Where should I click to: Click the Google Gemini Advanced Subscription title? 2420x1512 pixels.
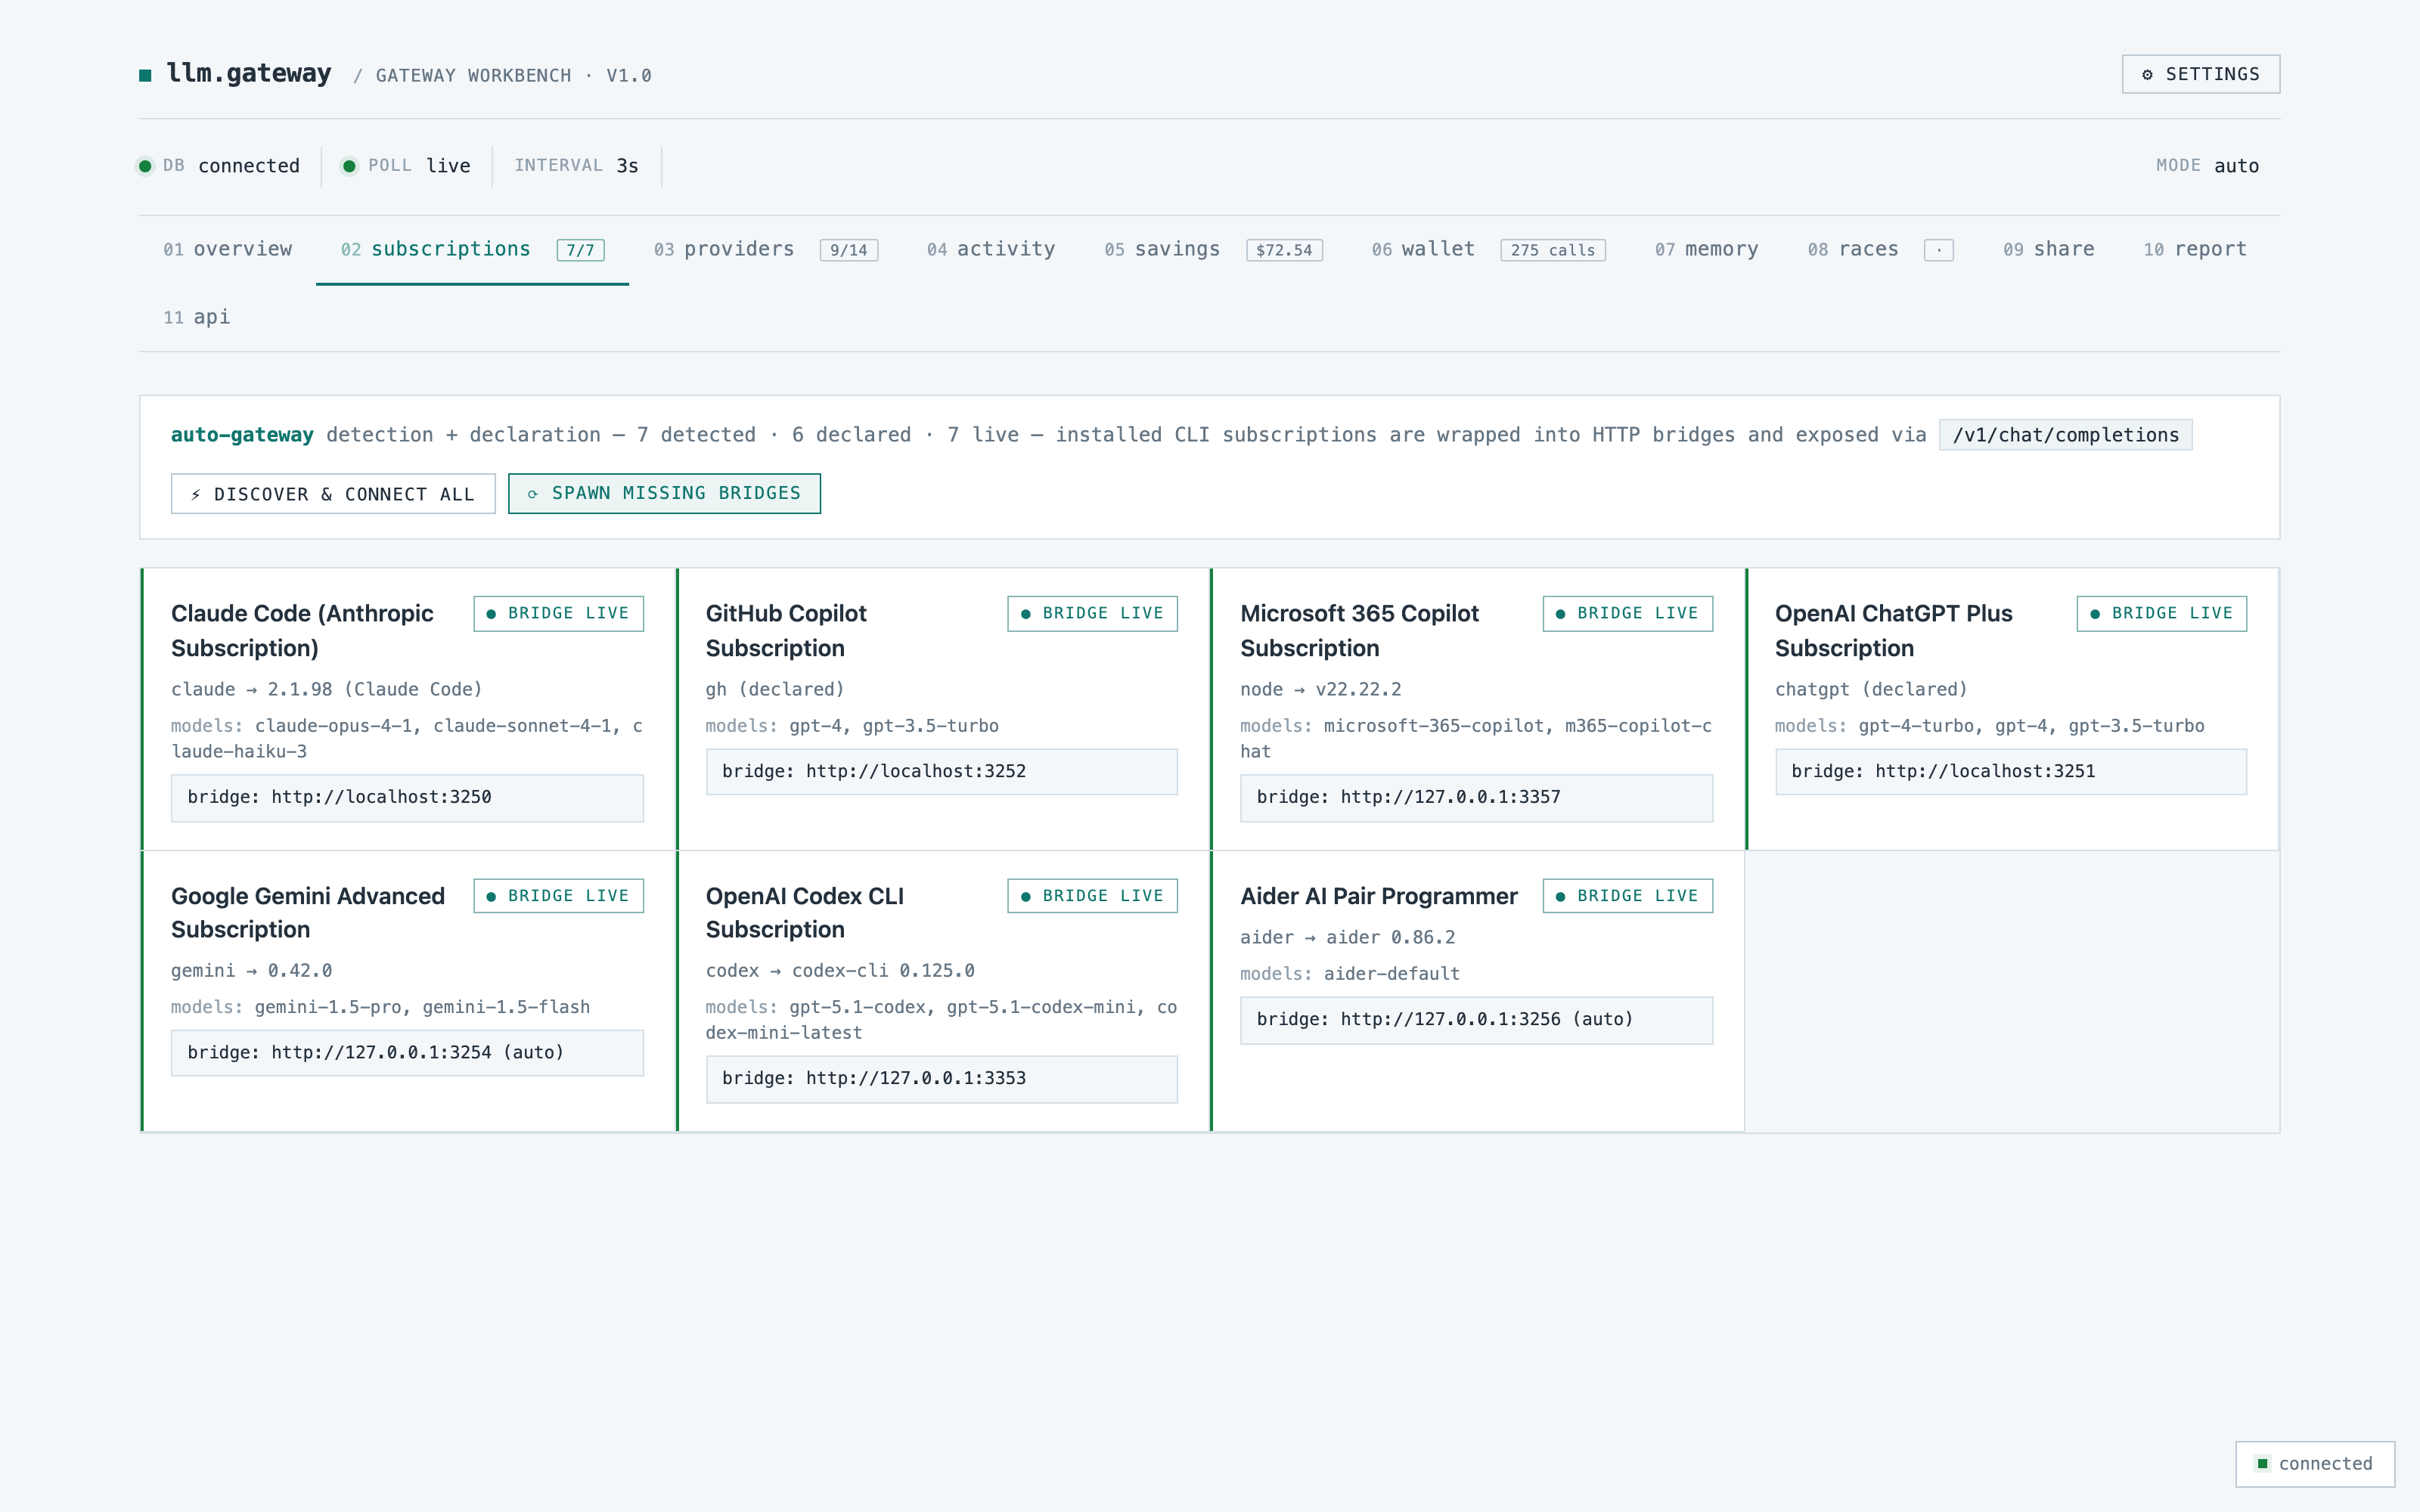coord(308,913)
